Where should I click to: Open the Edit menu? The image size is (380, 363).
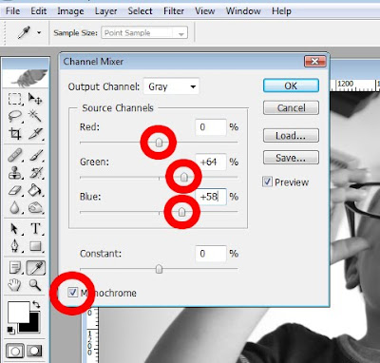coord(39,11)
